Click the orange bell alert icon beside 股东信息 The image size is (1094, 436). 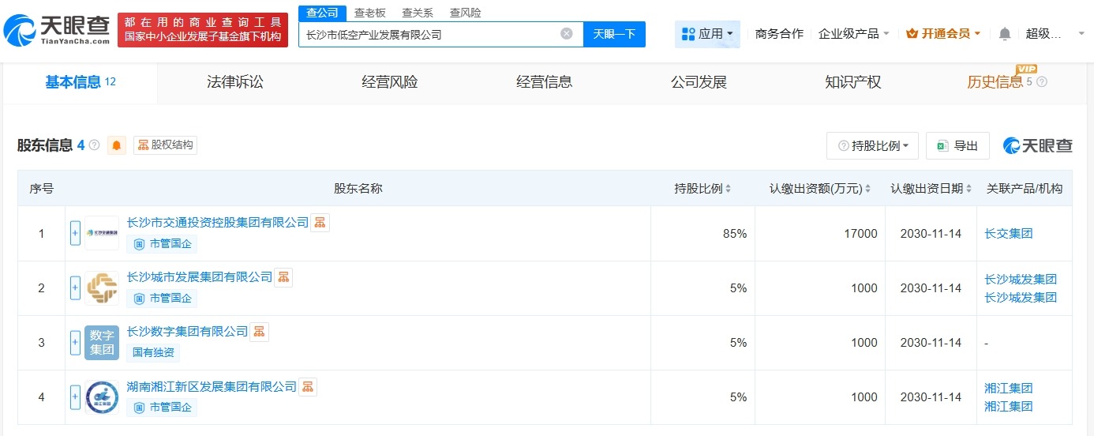(117, 145)
